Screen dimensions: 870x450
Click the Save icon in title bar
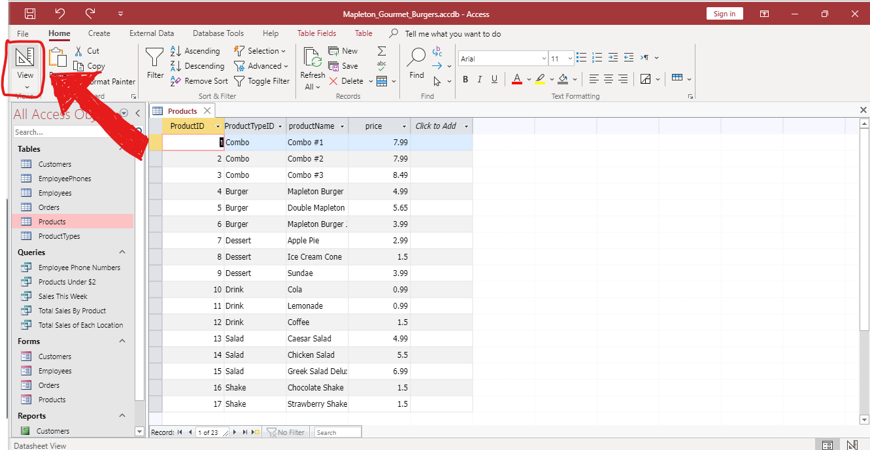[30, 14]
